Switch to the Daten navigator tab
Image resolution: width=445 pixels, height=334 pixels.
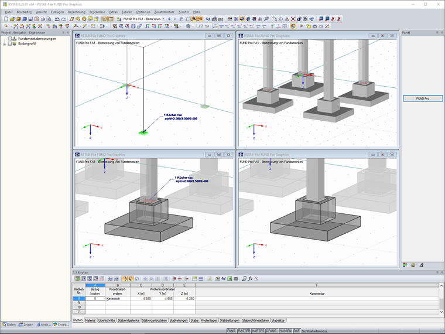point(9,324)
